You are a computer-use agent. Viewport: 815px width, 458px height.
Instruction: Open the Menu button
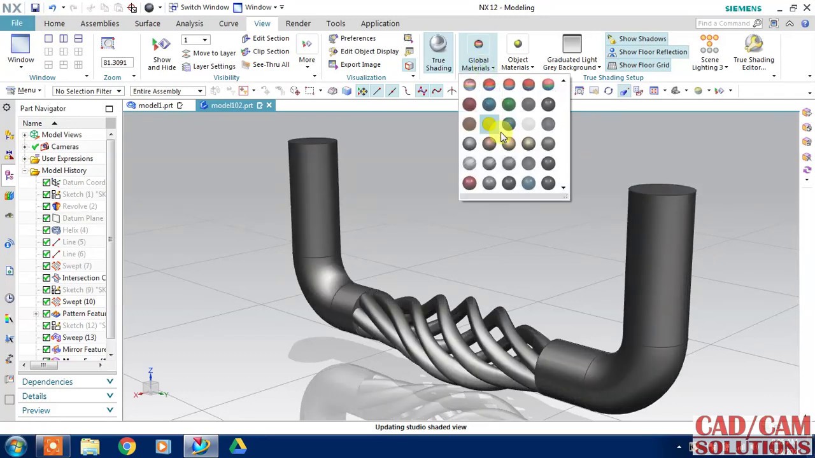(x=23, y=91)
